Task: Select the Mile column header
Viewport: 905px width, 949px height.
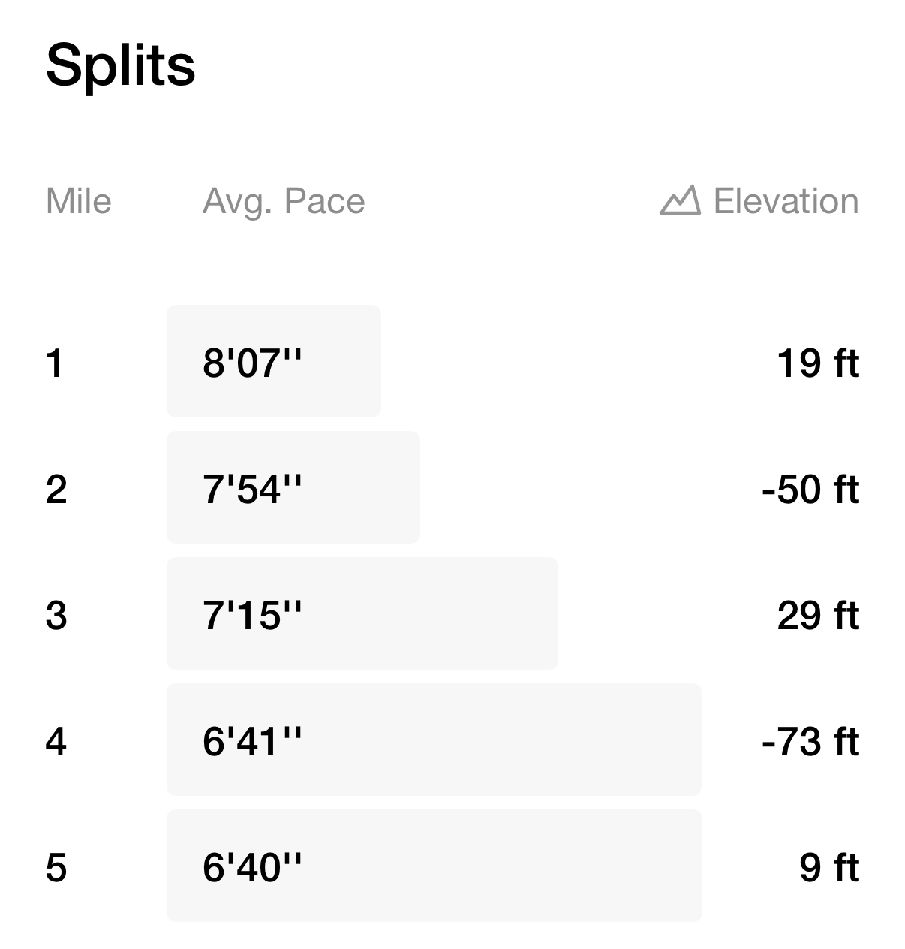Action: tap(79, 201)
